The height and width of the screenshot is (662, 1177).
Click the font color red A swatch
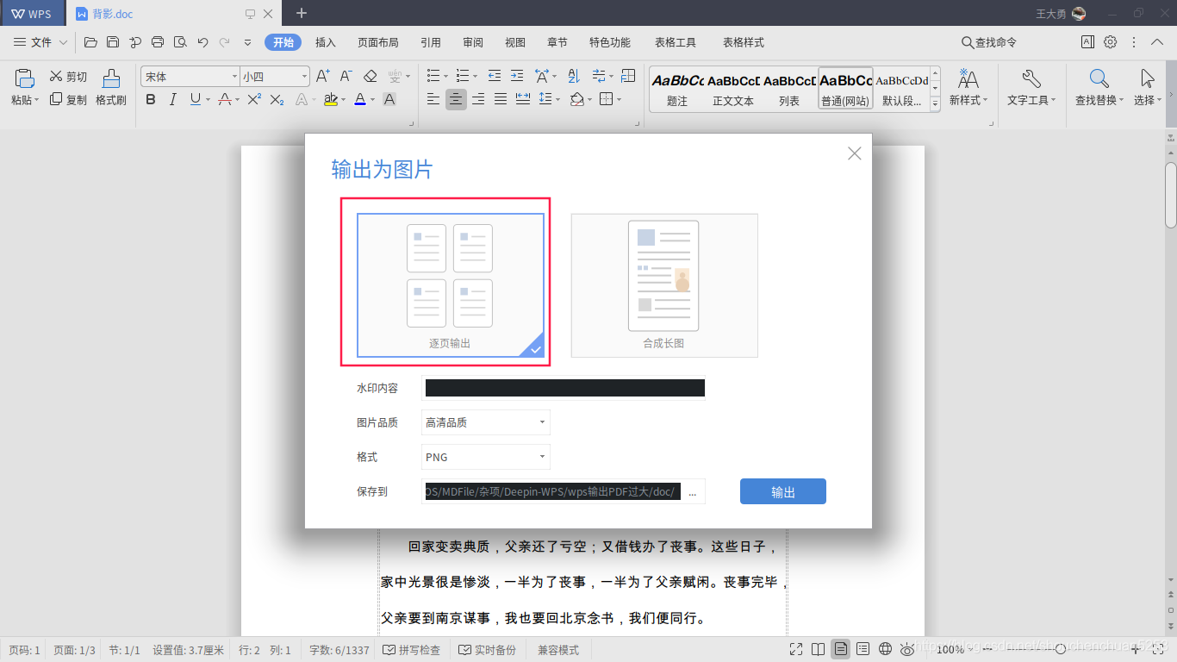(x=360, y=100)
